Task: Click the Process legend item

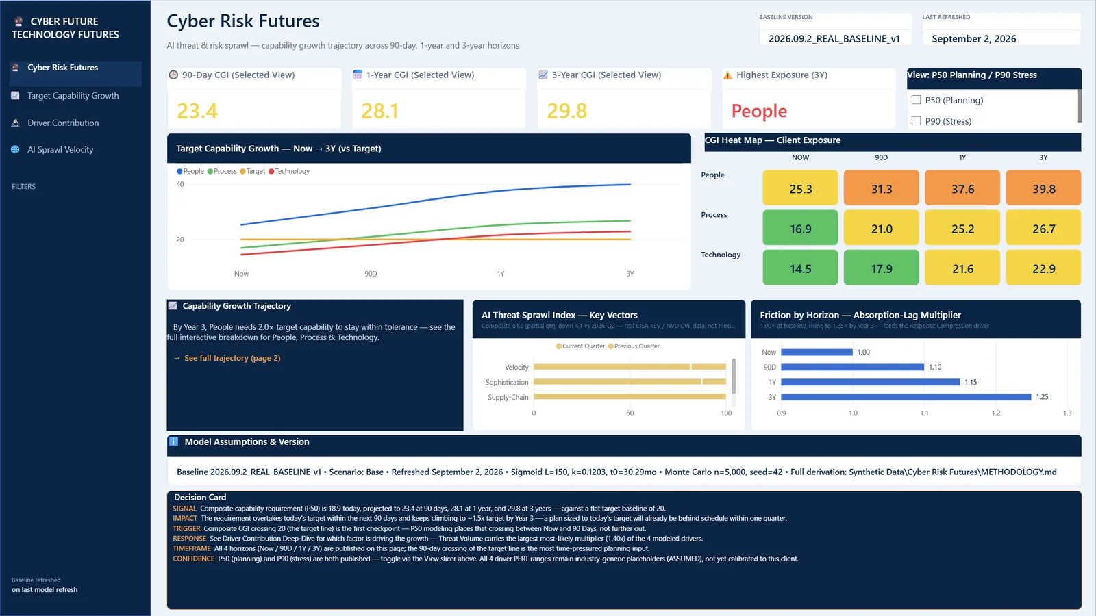Action: pos(222,172)
